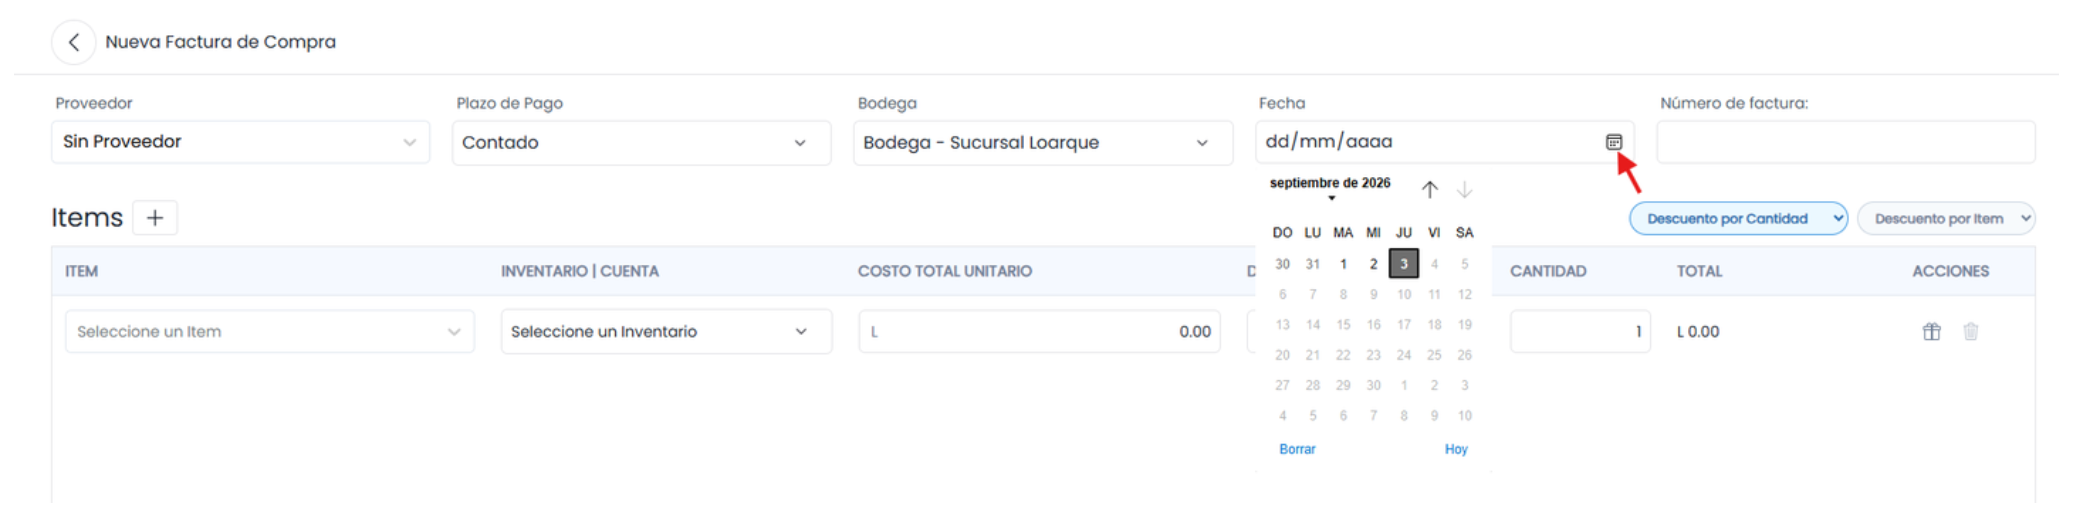The image size is (2073, 517).
Task: Click the L 0.00 total value
Action: tap(1698, 331)
